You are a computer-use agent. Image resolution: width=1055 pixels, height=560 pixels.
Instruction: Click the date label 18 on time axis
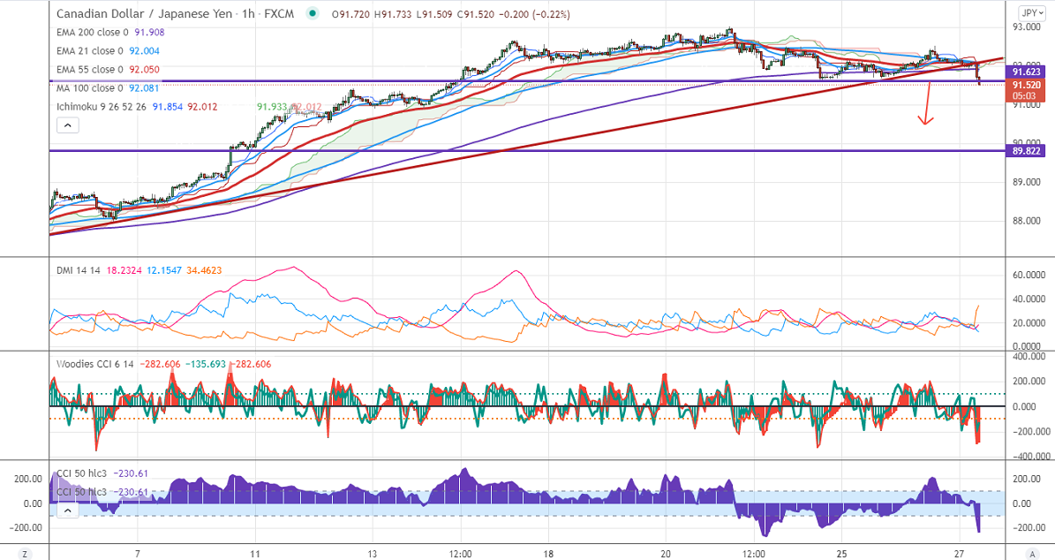[548, 554]
